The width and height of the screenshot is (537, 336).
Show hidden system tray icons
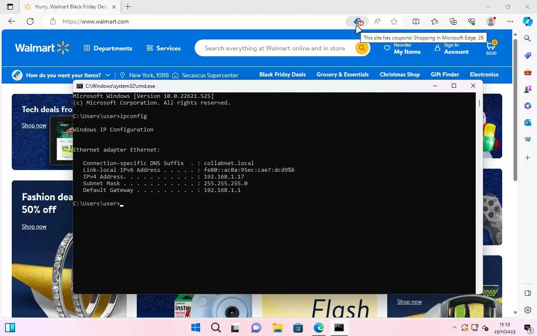coord(454,328)
